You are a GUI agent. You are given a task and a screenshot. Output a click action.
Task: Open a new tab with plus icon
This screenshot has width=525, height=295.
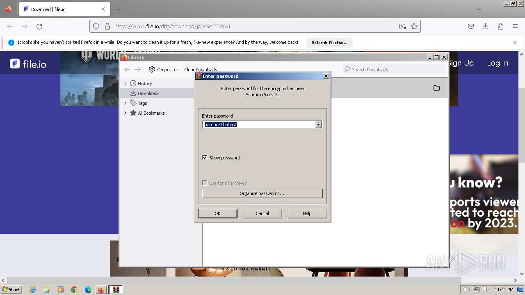point(119,9)
